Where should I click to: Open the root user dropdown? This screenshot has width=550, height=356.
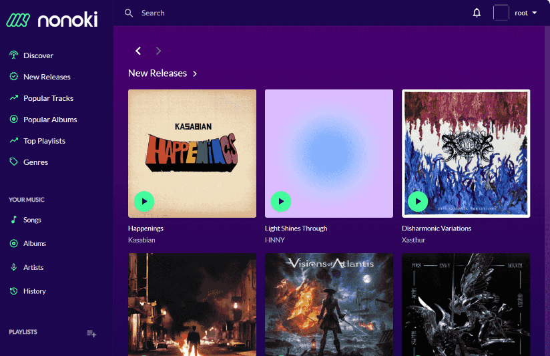tap(525, 13)
